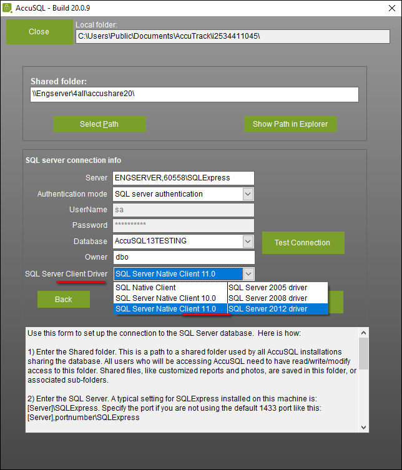Click SQL Server 2005 driver entry

pos(278,288)
